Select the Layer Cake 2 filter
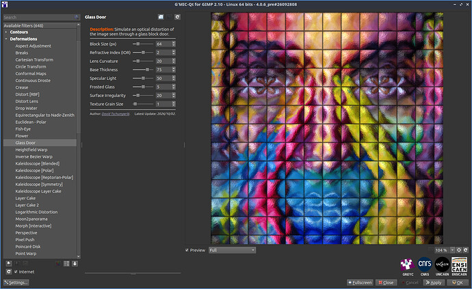The width and height of the screenshot is (472, 289). pyautogui.click(x=27, y=205)
